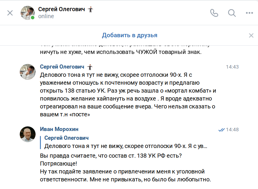Image resolution: width=258 pixels, height=189 pixels.
Task: Click sender name Сергей Олегович on the 14:43 message
Action: pos(62,67)
